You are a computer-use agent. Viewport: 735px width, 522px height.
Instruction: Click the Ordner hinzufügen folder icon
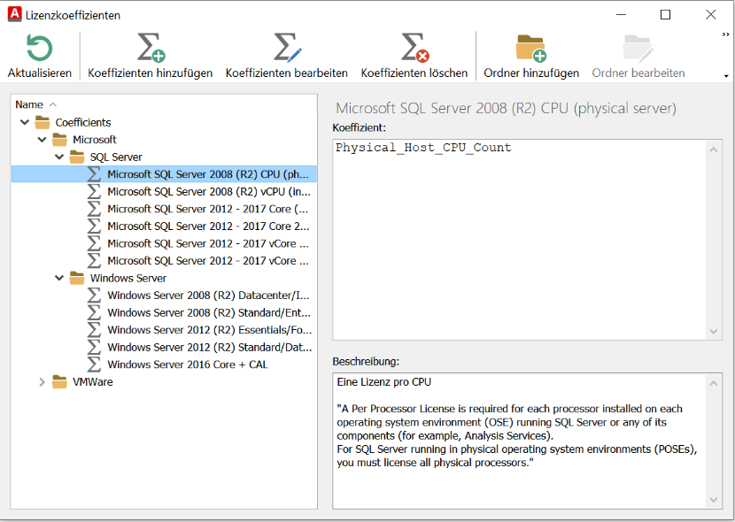point(530,48)
